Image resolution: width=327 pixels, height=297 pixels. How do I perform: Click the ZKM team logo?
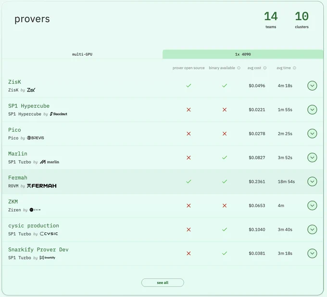click(x=35, y=210)
